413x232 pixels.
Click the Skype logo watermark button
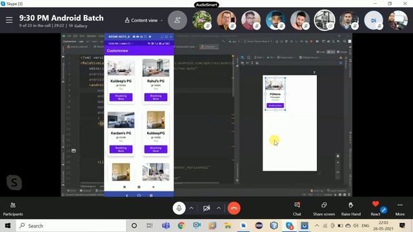click(x=14, y=182)
